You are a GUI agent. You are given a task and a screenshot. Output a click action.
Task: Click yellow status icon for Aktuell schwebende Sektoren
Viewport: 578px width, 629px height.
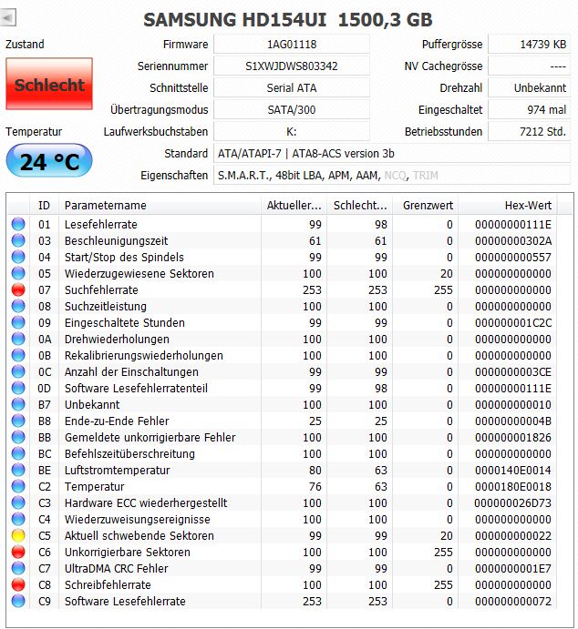(x=18, y=535)
